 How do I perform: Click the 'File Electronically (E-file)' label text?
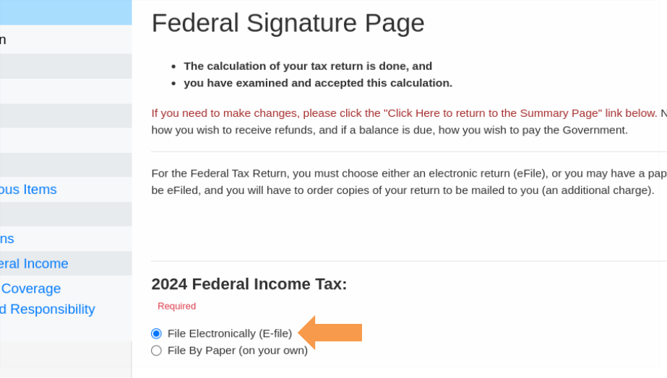pyautogui.click(x=230, y=334)
